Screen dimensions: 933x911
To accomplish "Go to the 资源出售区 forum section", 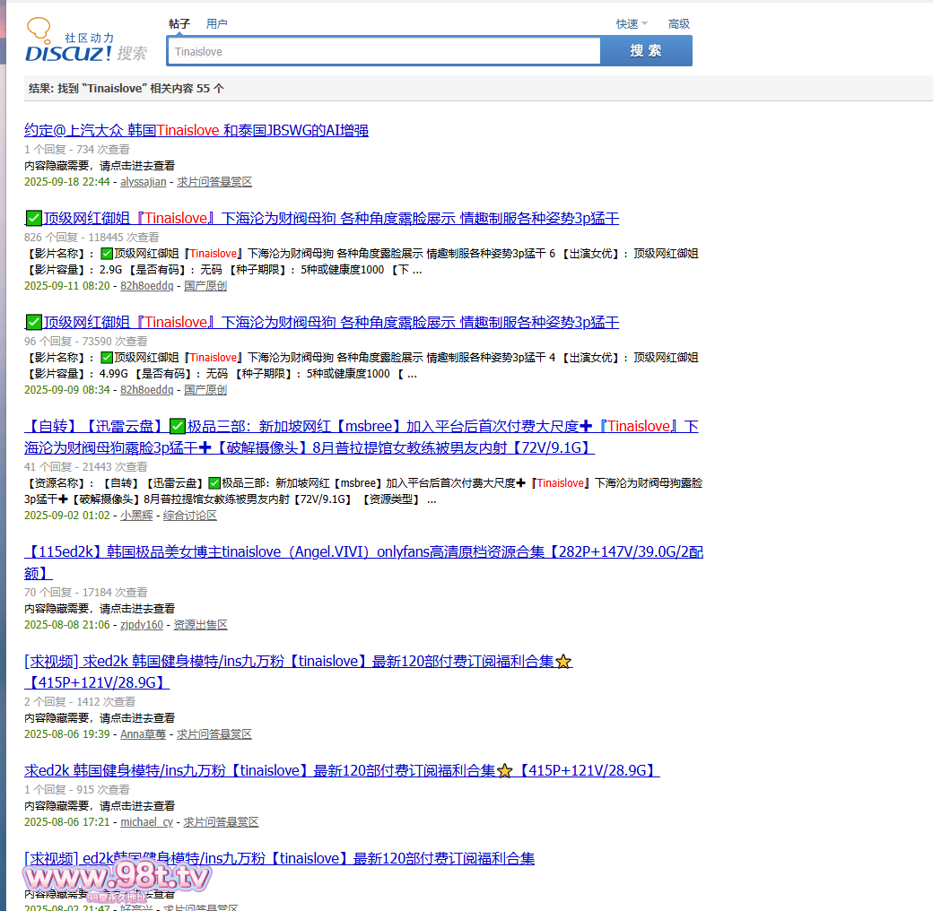I will [200, 625].
